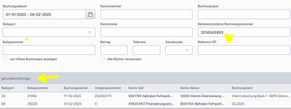The width and height of the screenshot is (291, 109).
Task: Enable 'nur offene Buchungen anzeigen' checkbox
Action: click(x=5, y=59)
